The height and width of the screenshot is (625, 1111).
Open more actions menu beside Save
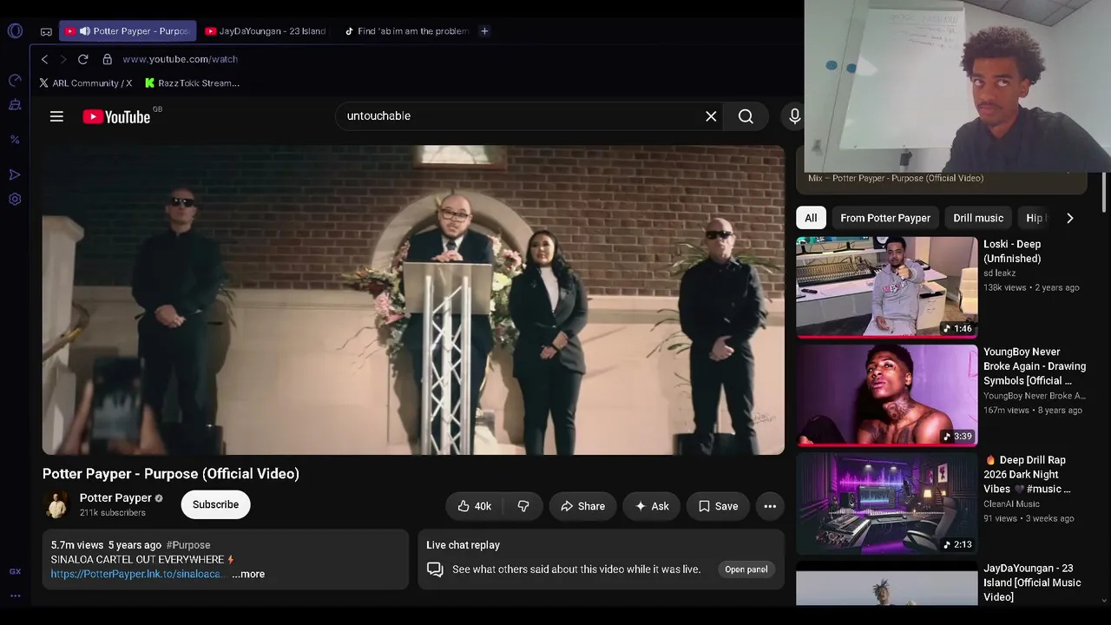770,506
